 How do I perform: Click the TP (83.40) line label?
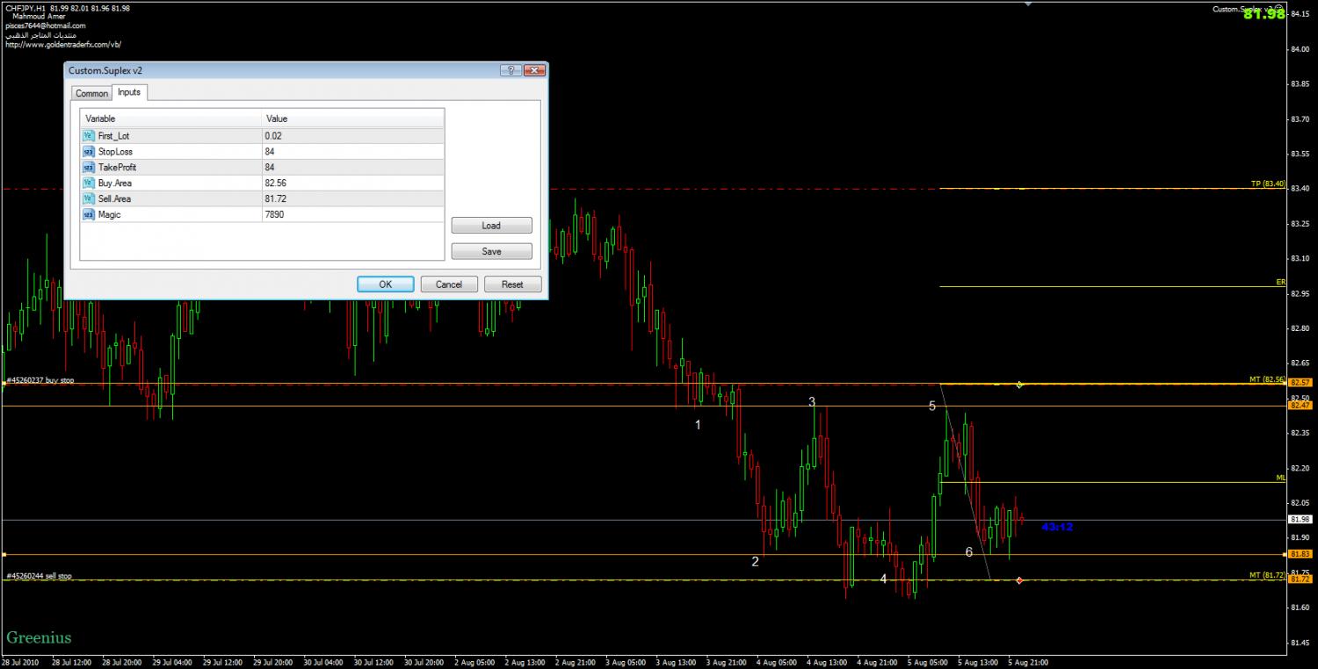[x=1268, y=184]
